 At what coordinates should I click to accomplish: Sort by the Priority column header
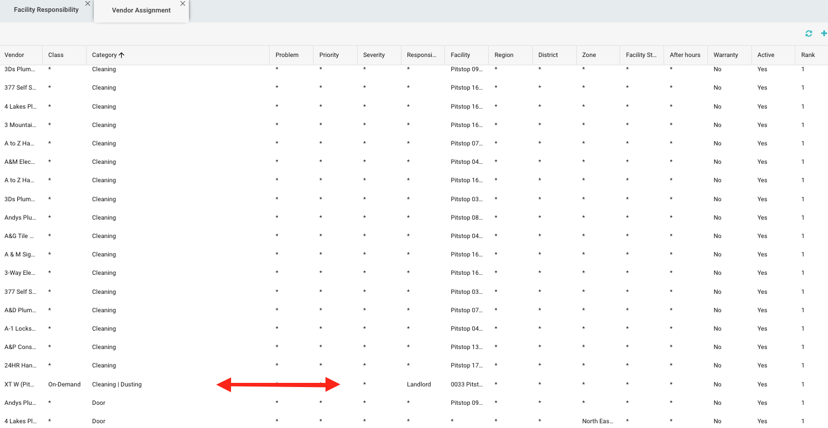329,55
